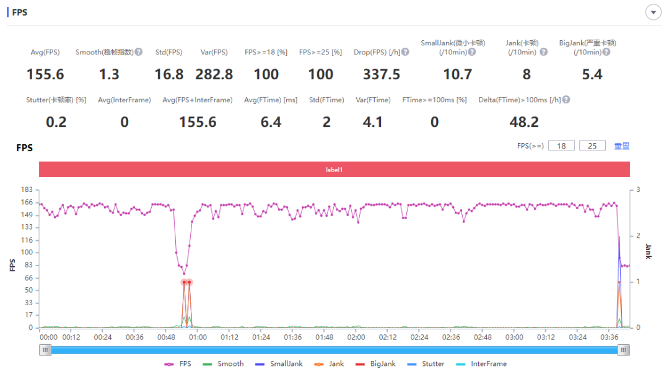This screenshot has width=669, height=369.
Task: Toggle SmallJank series in chart legend
Action: pos(279,364)
